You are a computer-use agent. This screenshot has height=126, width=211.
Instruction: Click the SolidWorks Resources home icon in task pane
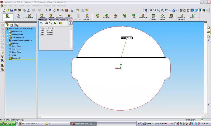pyautogui.click(x=209, y=28)
